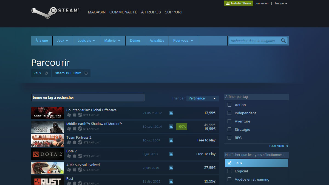Click the thumbs-up review icon for Team Fortress 2

171,140
